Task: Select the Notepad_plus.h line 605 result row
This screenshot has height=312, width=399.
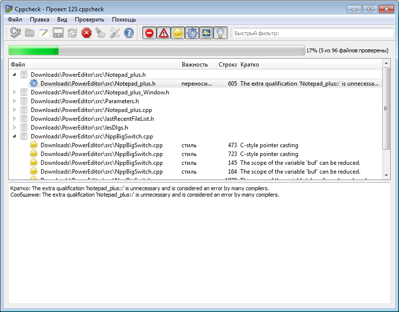Action: tap(205, 84)
